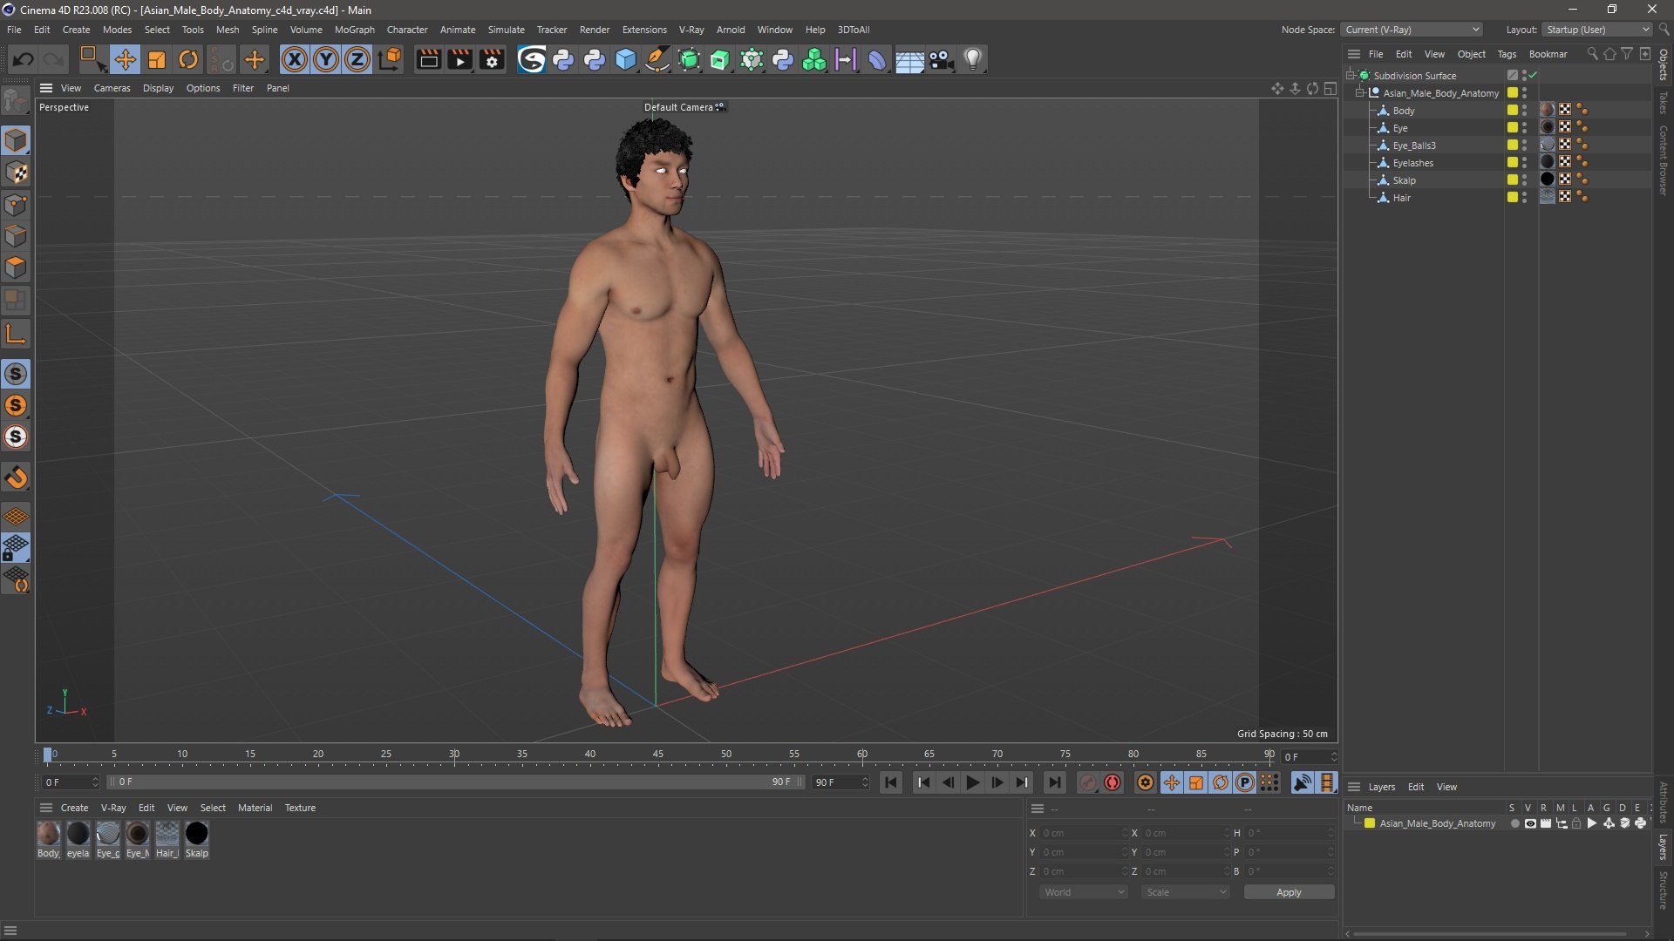Go to start of animation
This screenshot has width=1674, height=941.
pos(891,782)
